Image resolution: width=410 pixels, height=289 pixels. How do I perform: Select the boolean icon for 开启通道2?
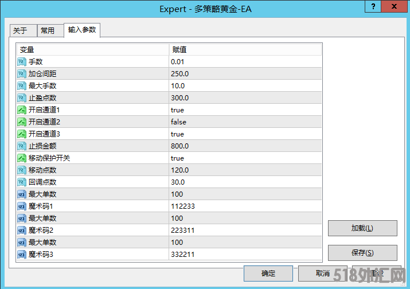tap(22, 122)
